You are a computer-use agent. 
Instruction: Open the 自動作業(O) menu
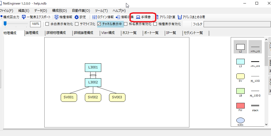click(81, 11)
